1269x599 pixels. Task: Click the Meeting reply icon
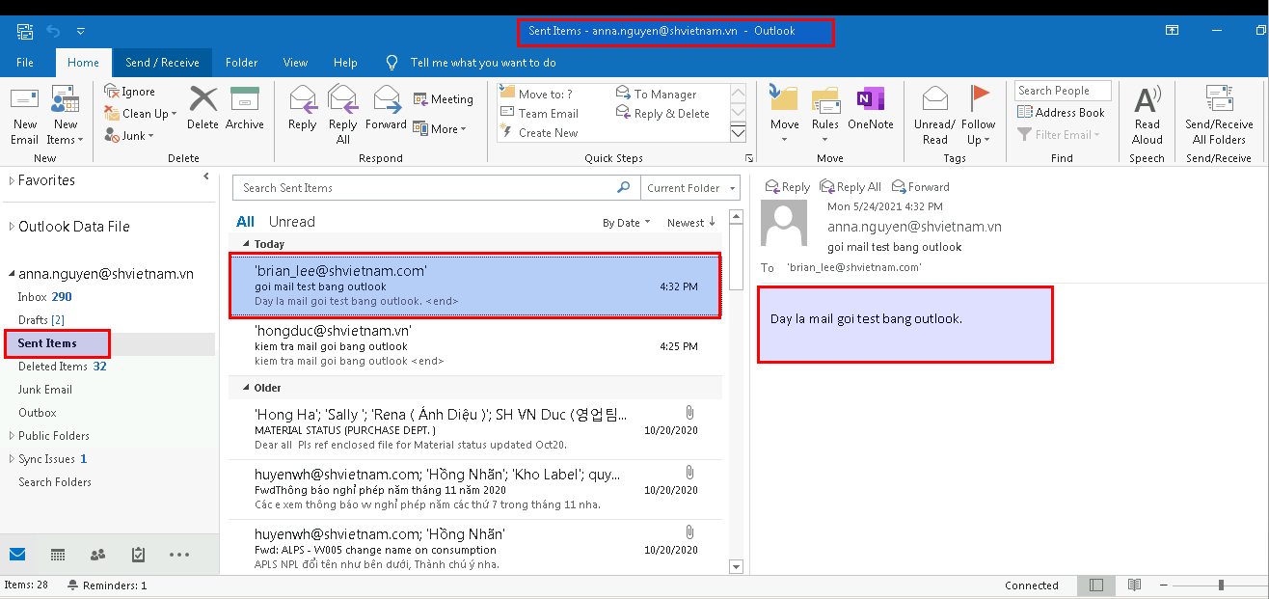420,98
